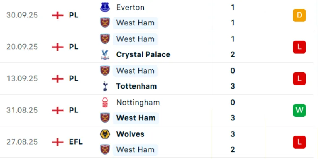Click red L badge for Tottenham match
The image size is (318, 159).
pyautogui.click(x=299, y=78)
